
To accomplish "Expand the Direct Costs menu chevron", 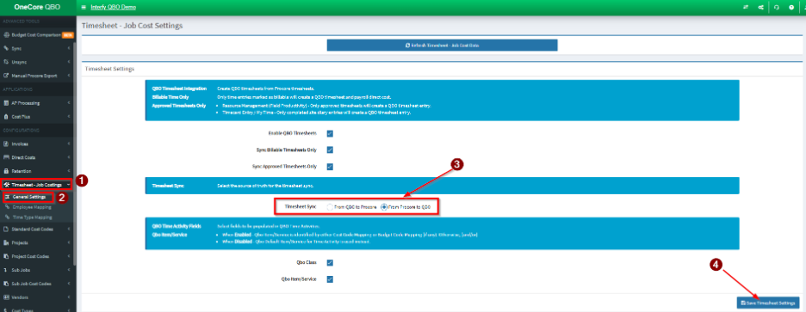I will pyautogui.click(x=69, y=157).
